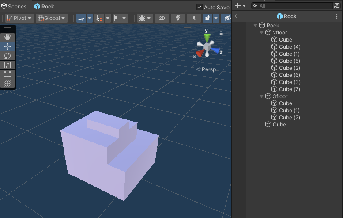Click the tools overlay drag handle

click(8, 28)
